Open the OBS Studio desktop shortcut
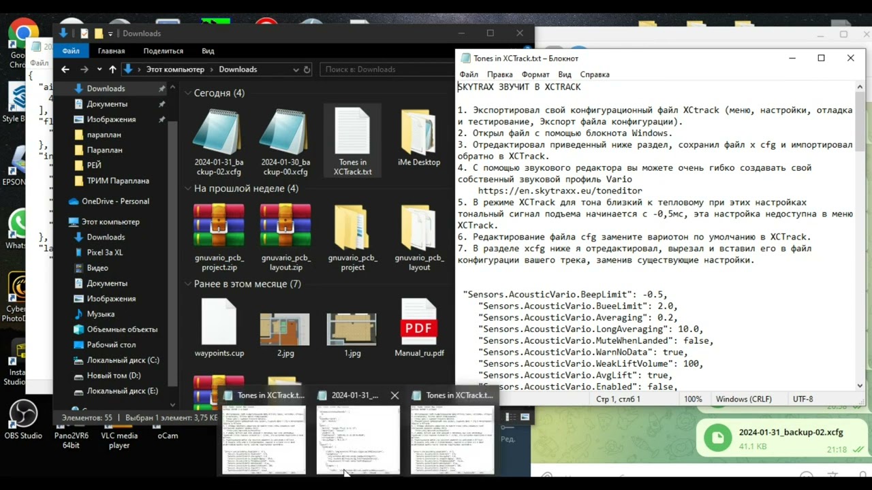Image resolution: width=872 pixels, height=490 pixels. (23, 421)
